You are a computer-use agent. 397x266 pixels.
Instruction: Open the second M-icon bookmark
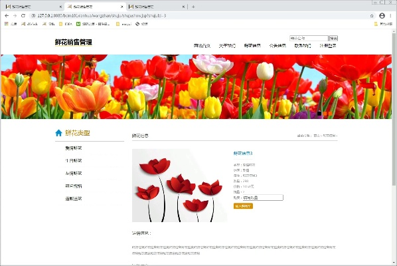pyautogui.click(x=48, y=24)
